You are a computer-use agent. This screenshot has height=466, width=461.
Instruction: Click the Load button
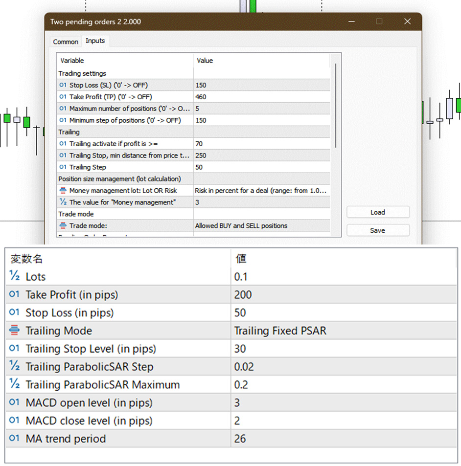(378, 212)
